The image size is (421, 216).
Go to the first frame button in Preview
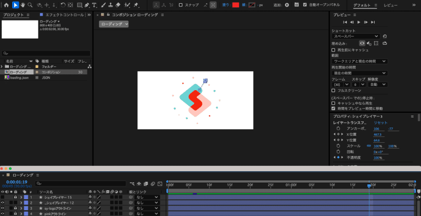tap(345, 22)
